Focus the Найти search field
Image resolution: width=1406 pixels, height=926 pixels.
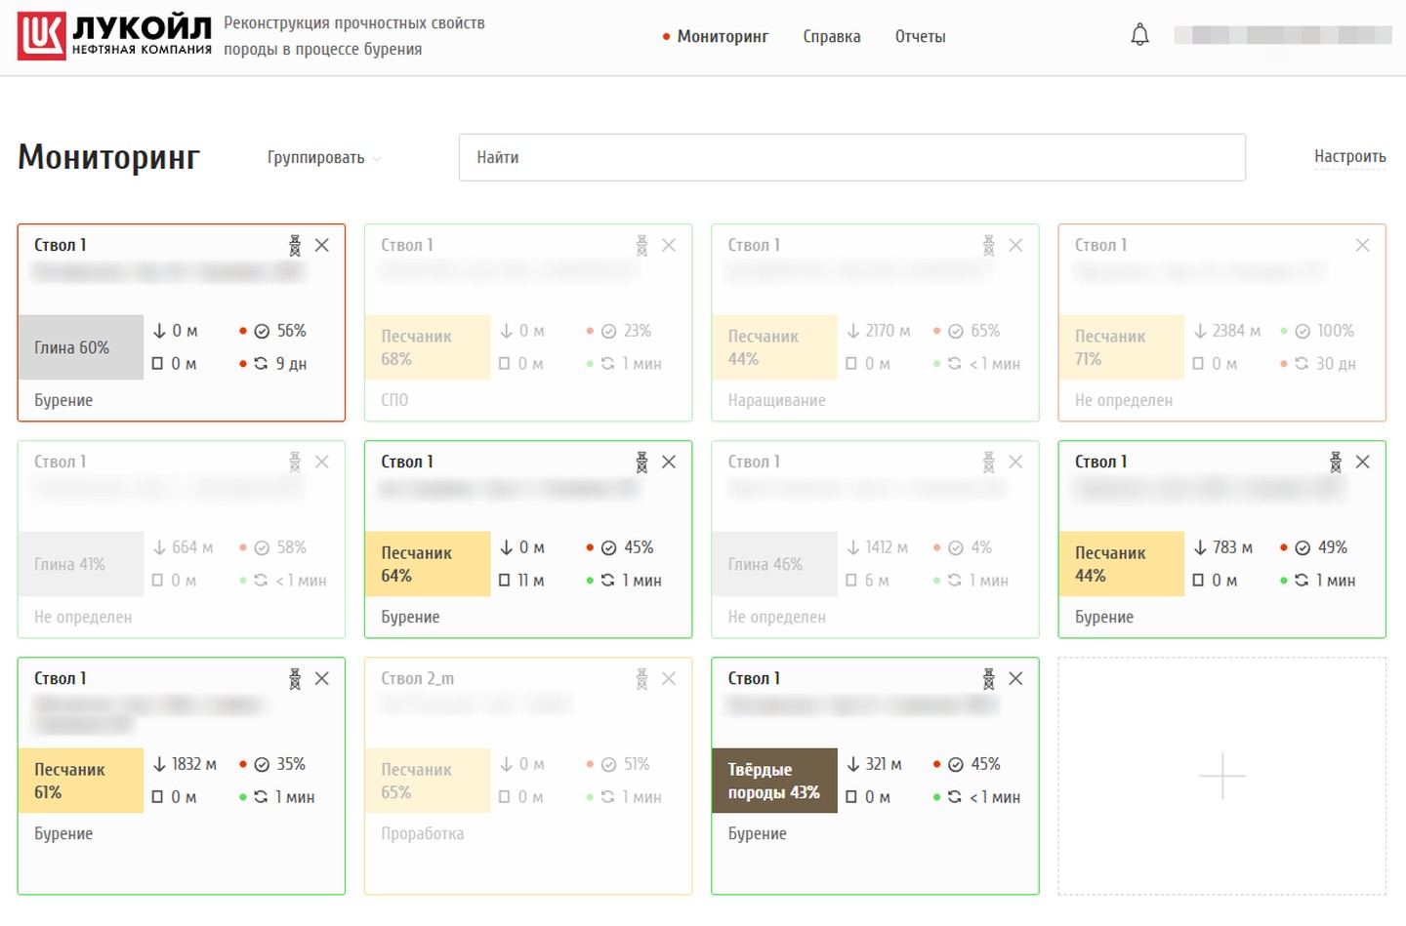852,157
